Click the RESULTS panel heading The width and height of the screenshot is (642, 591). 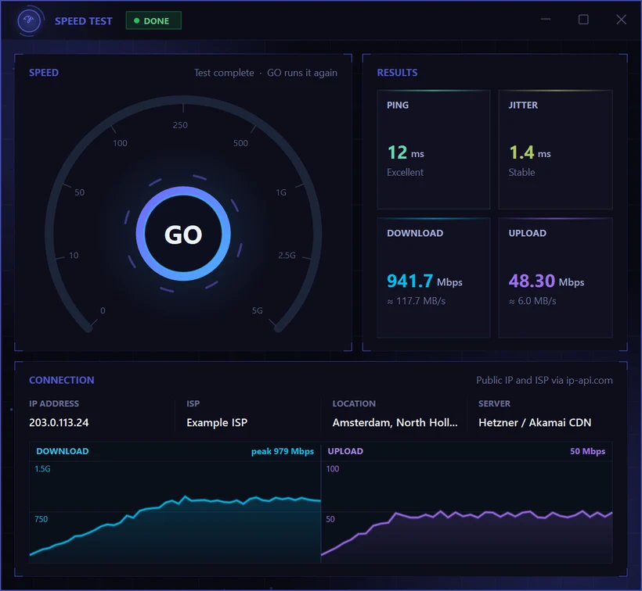point(397,73)
